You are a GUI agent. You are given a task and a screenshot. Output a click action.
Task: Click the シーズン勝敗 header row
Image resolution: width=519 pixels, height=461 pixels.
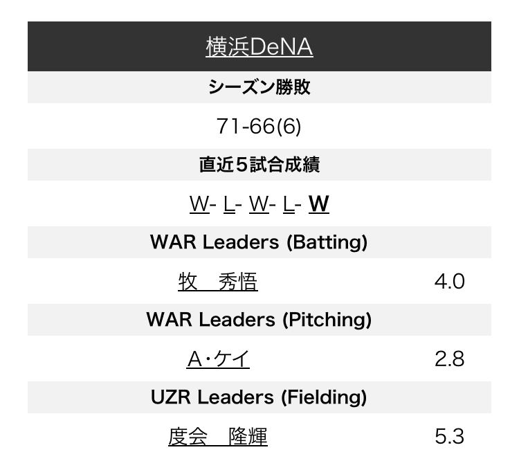[259, 87]
